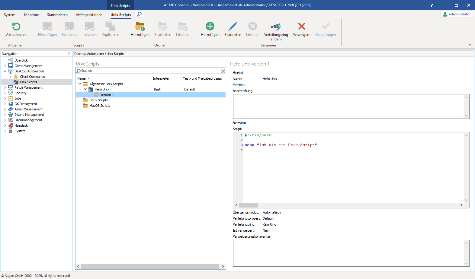475x279 pixels.
Task: Edit version using the pencil icon
Action: click(233, 27)
